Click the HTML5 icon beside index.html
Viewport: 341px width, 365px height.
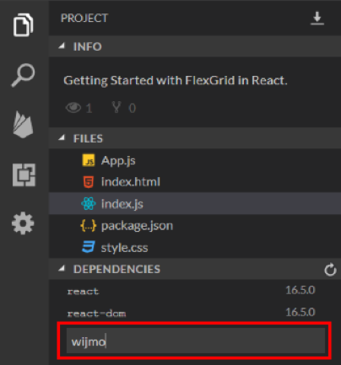click(89, 182)
